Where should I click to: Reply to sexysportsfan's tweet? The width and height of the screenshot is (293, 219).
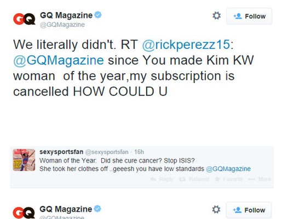(x=162, y=179)
